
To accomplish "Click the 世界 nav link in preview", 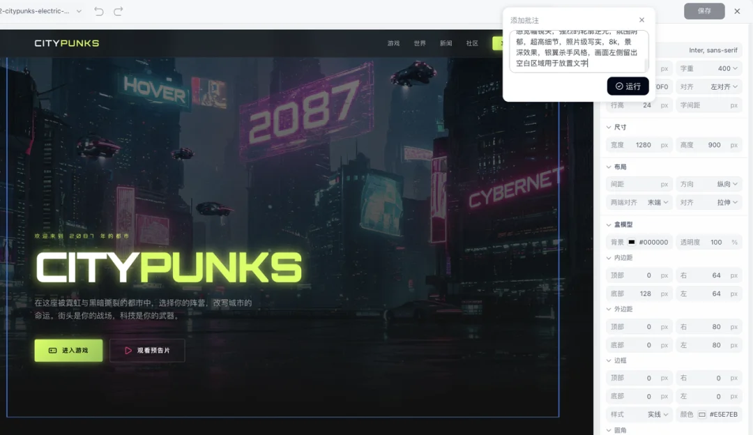I will coord(420,43).
